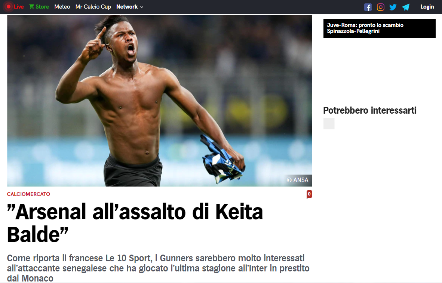
Task: Open the Twitter bird icon
Action: pyautogui.click(x=393, y=7)
